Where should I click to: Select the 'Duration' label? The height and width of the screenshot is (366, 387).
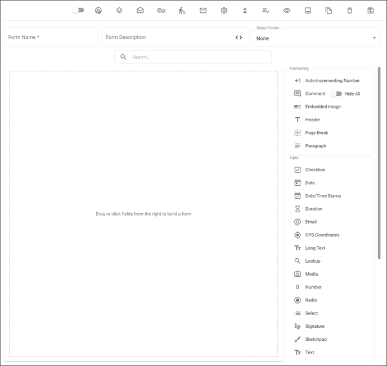pos(314,209)
